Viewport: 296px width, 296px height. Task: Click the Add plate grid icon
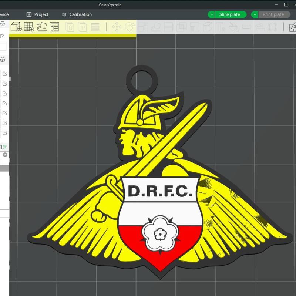29,27
